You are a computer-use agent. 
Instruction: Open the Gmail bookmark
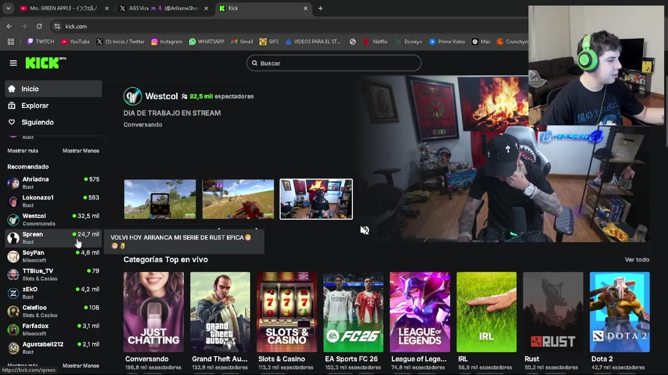[242, 42]
